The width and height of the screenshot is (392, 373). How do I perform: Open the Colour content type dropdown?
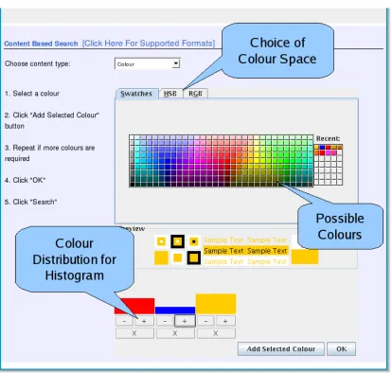click(x=148, y=63)
